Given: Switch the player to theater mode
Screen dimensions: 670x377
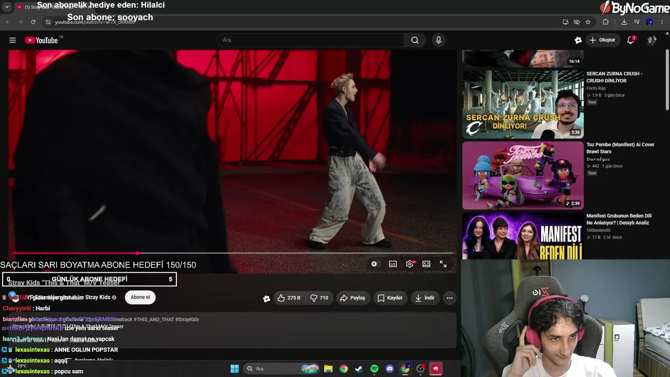Looking at the screenshot, I should [427, 264].
